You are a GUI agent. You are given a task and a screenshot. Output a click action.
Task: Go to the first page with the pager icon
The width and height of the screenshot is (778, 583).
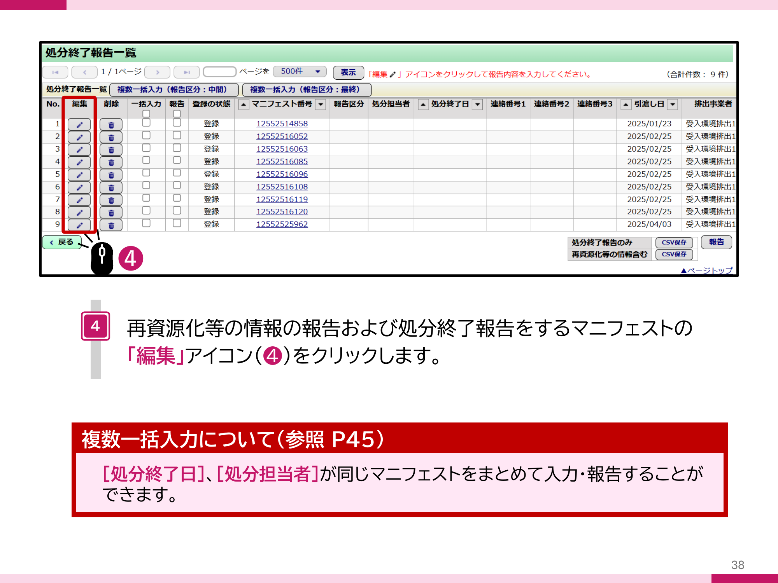coord(55,72)
